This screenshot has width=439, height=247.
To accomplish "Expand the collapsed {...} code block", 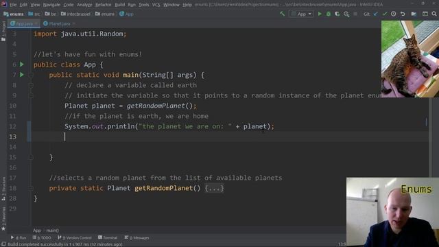I will point(214,188).
